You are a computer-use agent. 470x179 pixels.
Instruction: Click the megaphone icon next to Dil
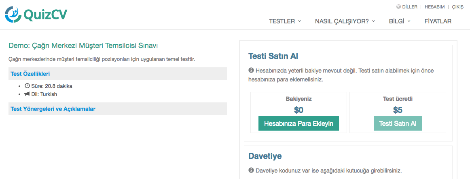click(27, 94)
